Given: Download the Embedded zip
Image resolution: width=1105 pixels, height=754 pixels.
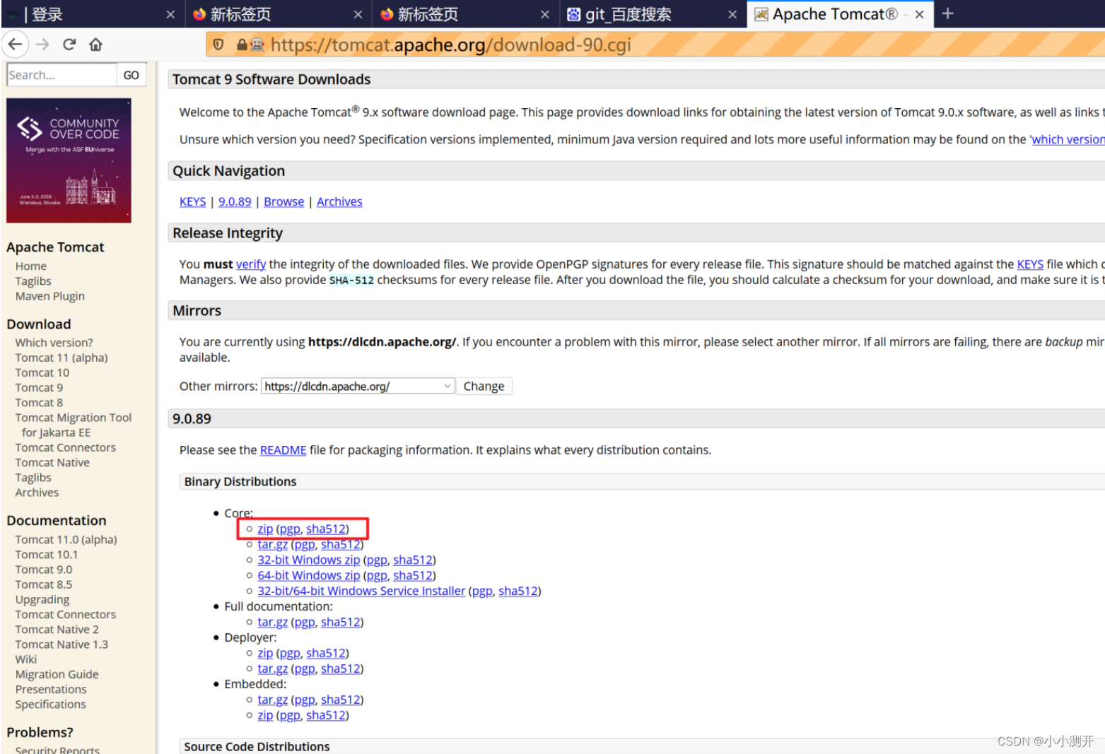Looking at the screenshot, I should [x=265, y=715].
